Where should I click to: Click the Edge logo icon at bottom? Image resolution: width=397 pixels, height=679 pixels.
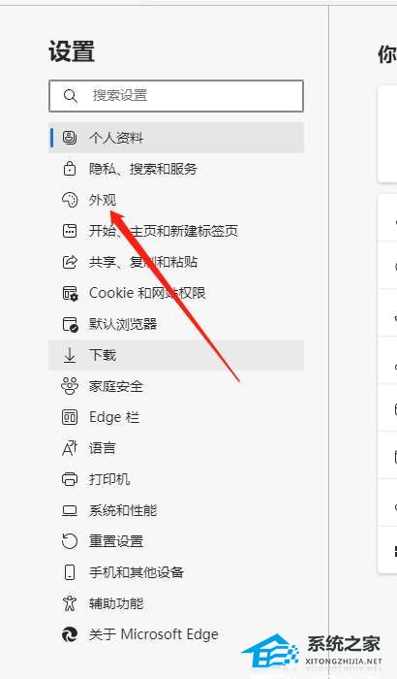[x=69, y=634]
